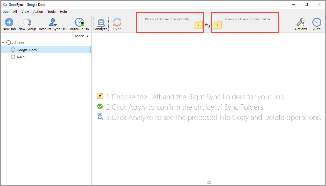
Task: Select the Job 1 entry
Action: (x=21, y=57)
